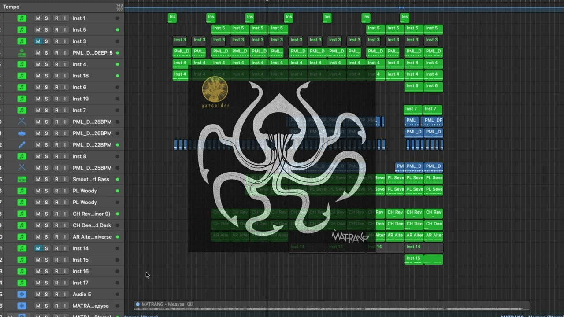Image resolution: width=564 pixels, height=317 pixels.
Task: Click the PML_D...26BPM cymbal track icon
Action: tap(22, 133)
